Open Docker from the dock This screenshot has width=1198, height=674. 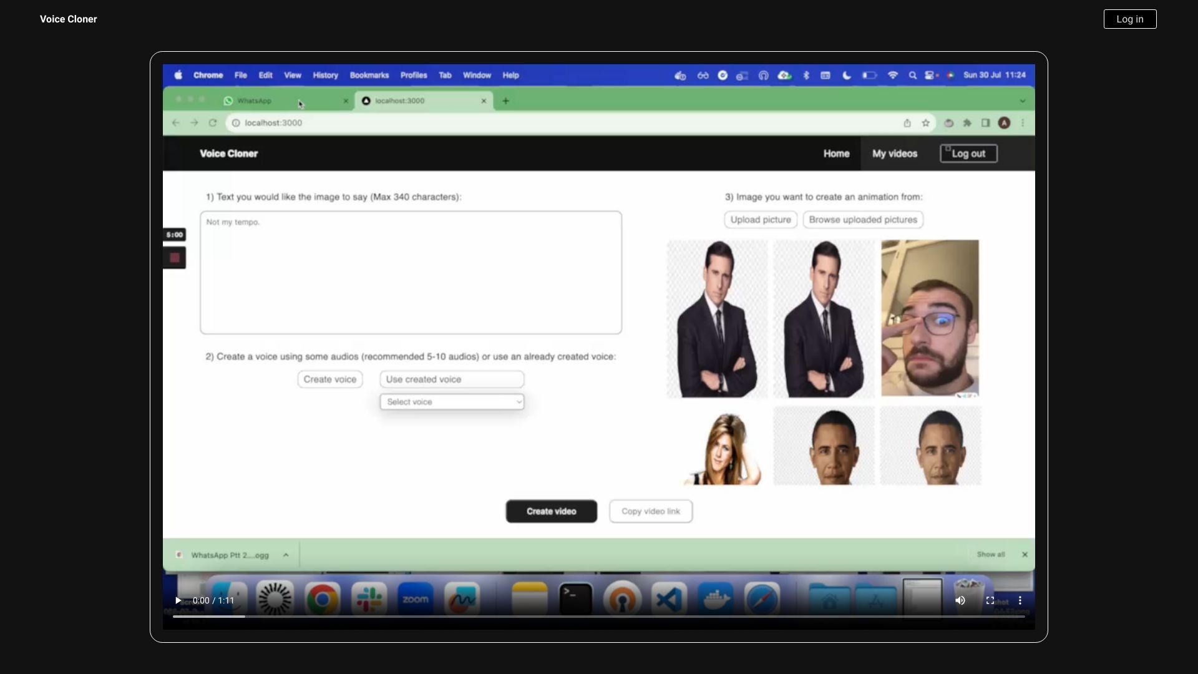click(716, 598)
